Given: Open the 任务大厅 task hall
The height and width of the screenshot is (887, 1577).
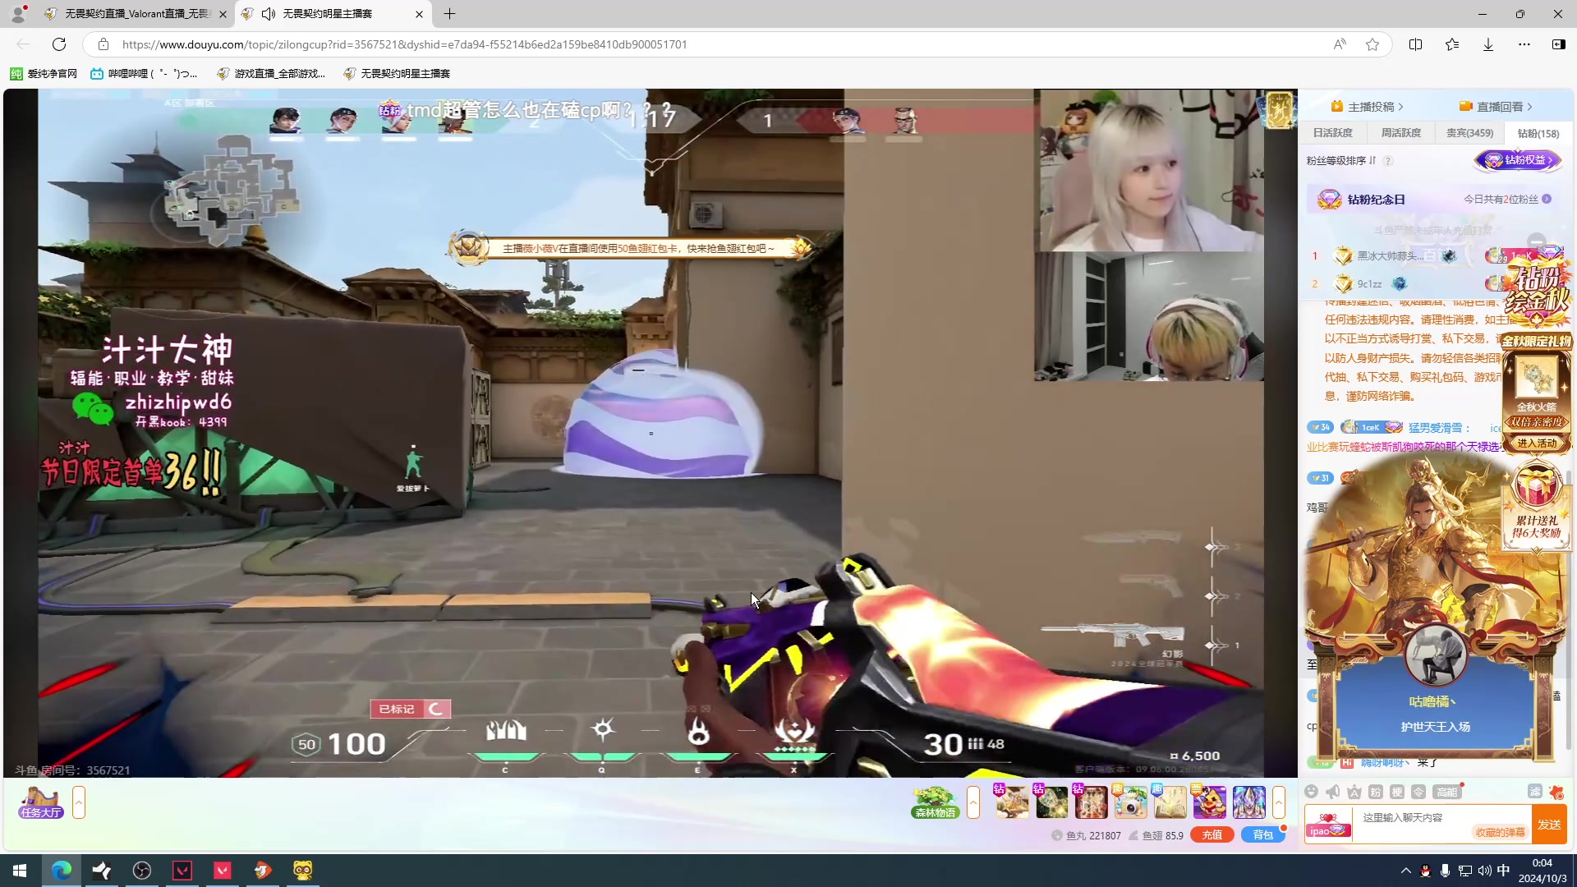Looking at the screenshot, I should tap(40, 802).
